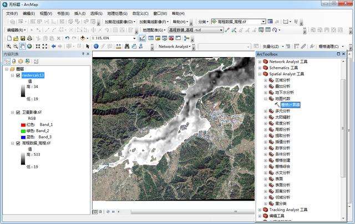
Task: Select the Zoom Out tool
Action: tap(16, 47)
